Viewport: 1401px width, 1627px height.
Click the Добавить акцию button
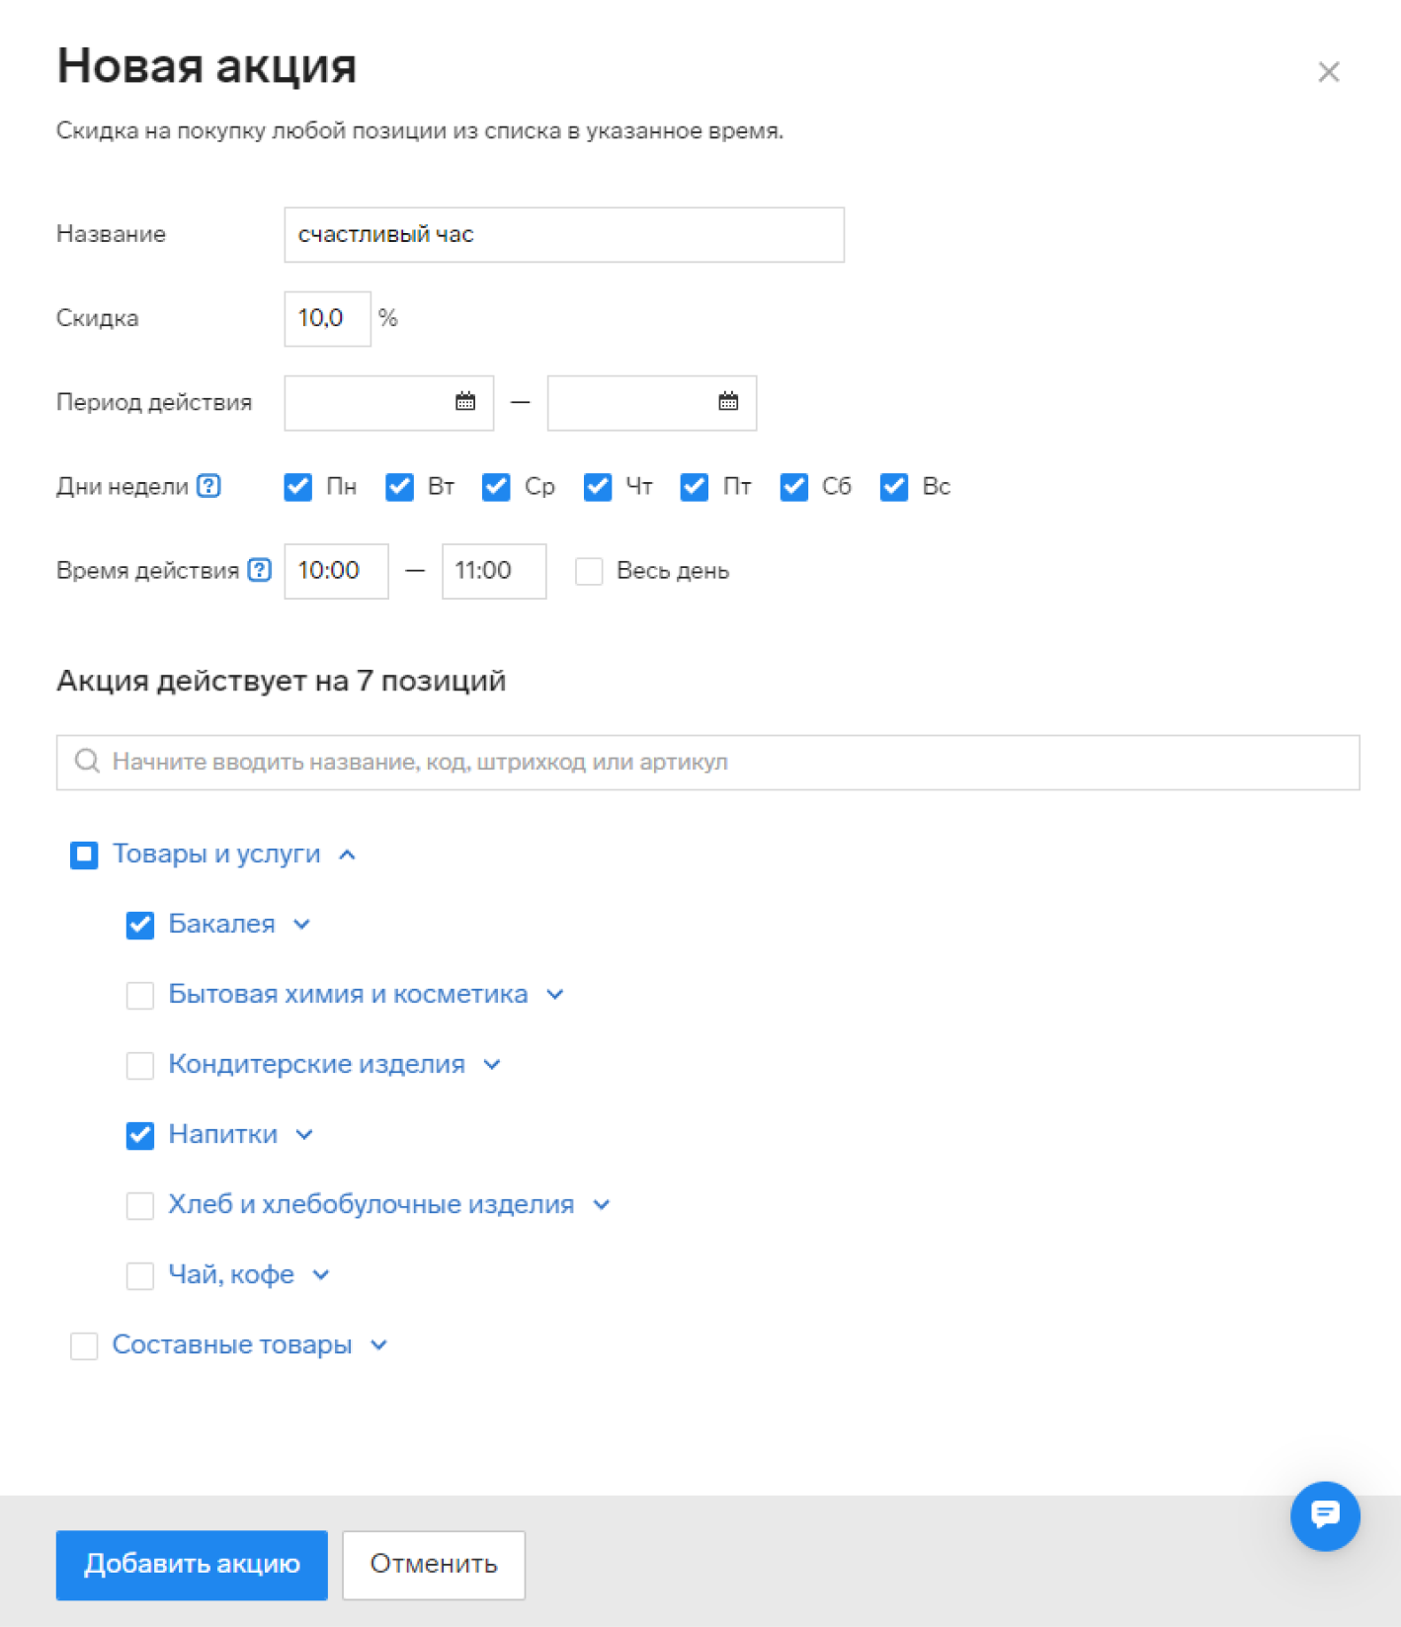click(x=192, y=1565)
